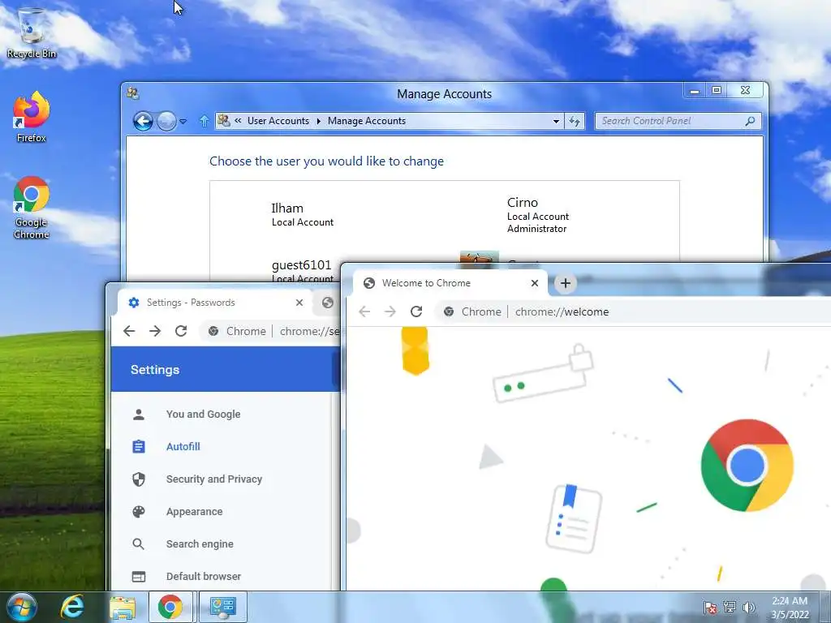831x623 pixels.
Task: Select the Ilham local account
Action: (x=302, y=214)
